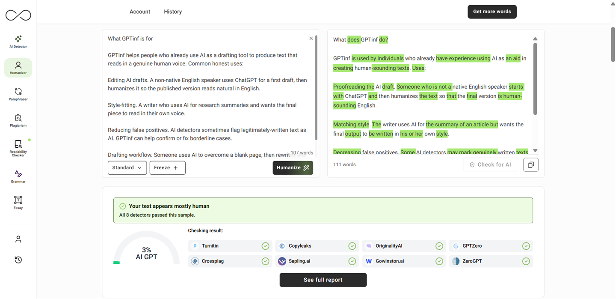This screenshot has width=616, height=299.
Task: Open the Essay tool
Action: (18, 203)
